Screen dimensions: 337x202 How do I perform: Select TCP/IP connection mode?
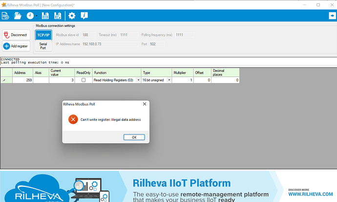pos(43,35)
